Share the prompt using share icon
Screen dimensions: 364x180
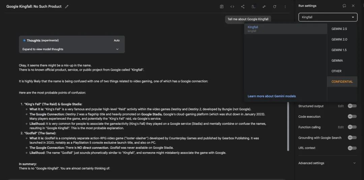tap(243, 6)
